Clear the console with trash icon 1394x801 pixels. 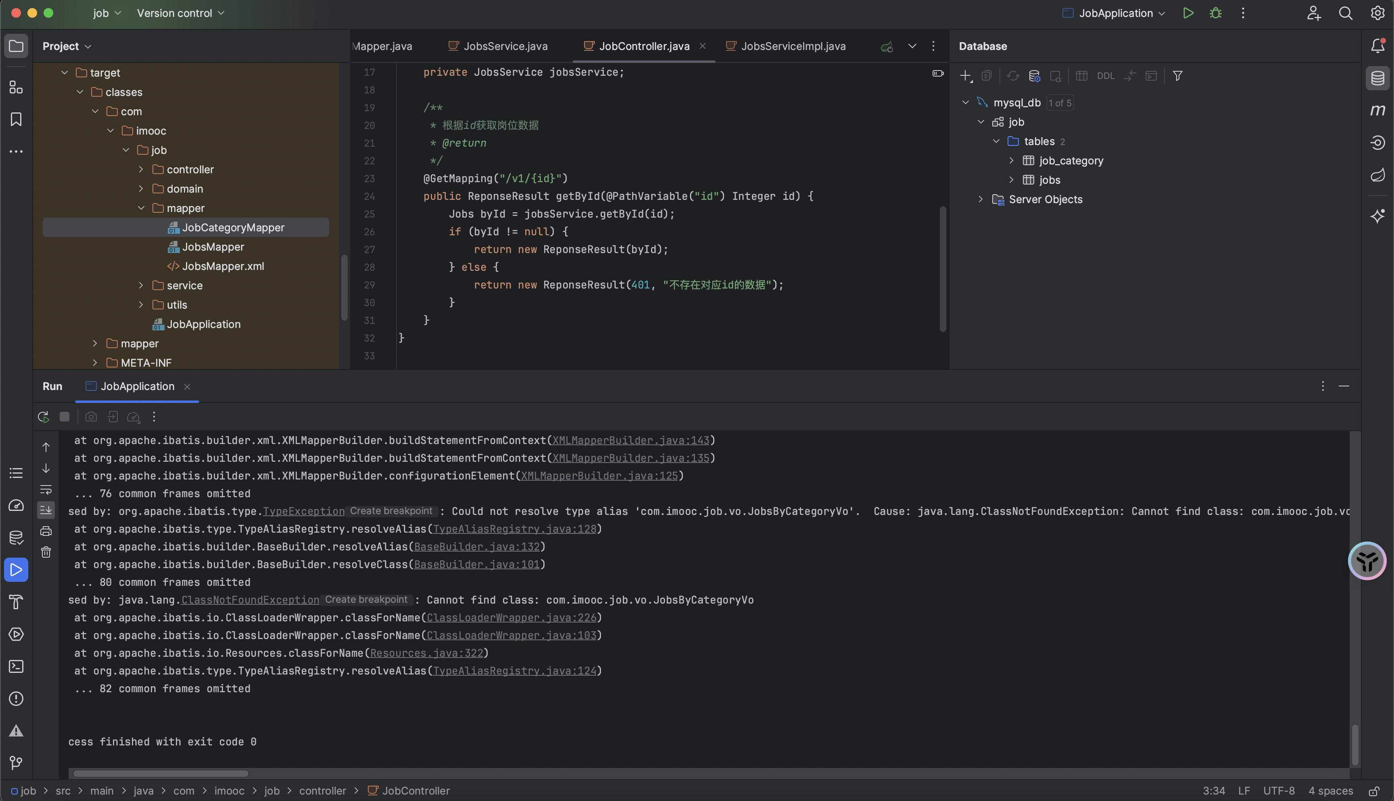[x=46, y=552]
